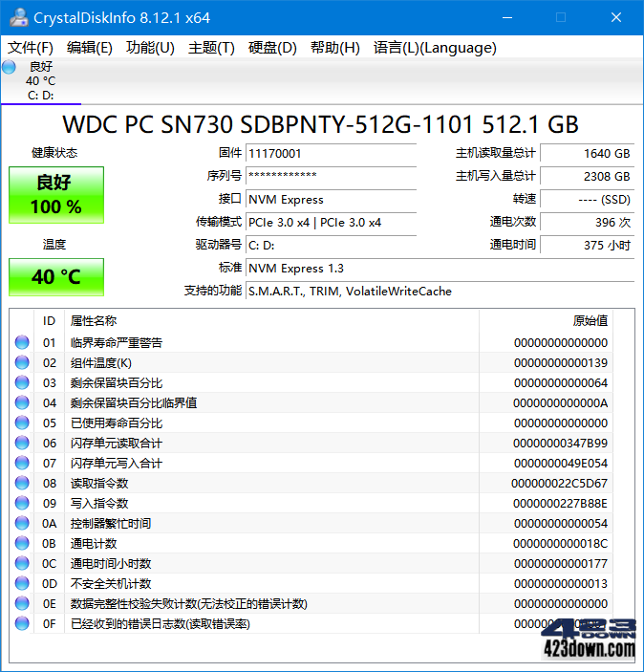
Task: Click the green 40 °C temperature button
Action: click(56, 277)
